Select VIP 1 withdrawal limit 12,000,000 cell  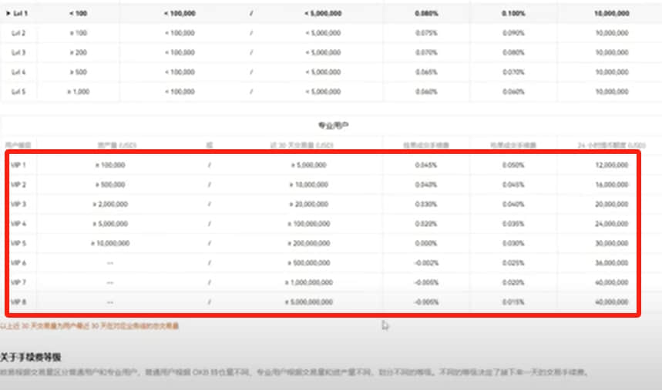click(x=612, y=165)
